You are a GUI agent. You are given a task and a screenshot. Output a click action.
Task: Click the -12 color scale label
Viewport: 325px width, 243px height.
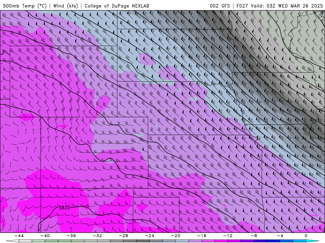228,236
